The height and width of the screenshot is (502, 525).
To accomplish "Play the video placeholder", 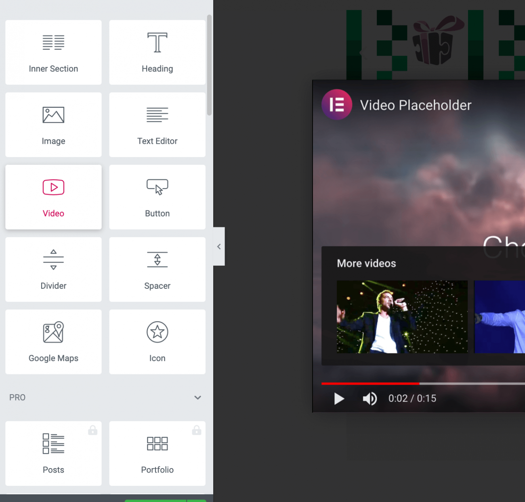I will click(339, 399).
